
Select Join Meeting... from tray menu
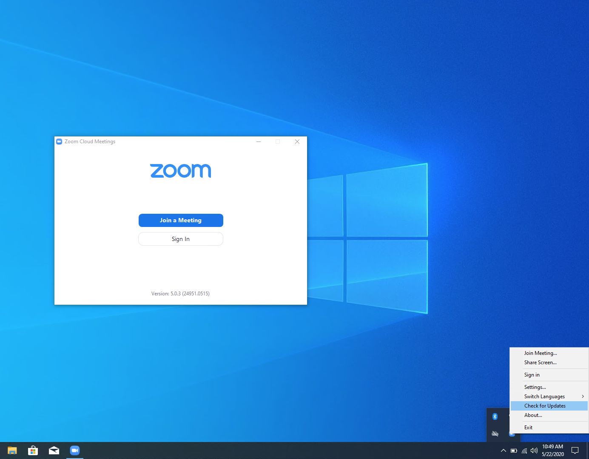(x=549, y=353)
